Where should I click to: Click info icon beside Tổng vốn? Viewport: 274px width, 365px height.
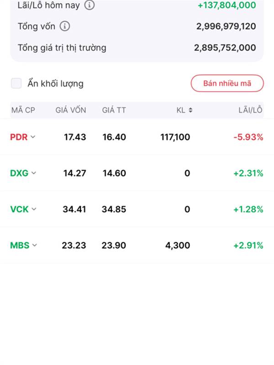(65, 26)
